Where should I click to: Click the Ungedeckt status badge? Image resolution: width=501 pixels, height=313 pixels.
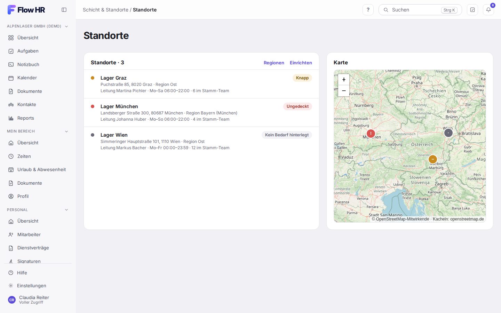click(x=297, y=106)
